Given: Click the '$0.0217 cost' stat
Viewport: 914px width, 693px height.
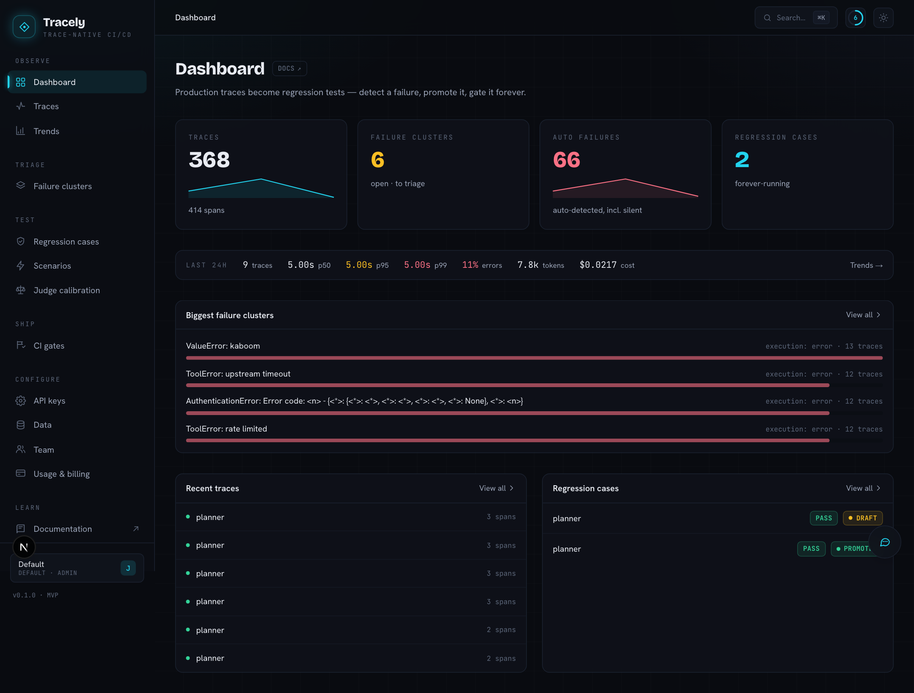Looking at the screenshot, I should [x=607, y=265].
